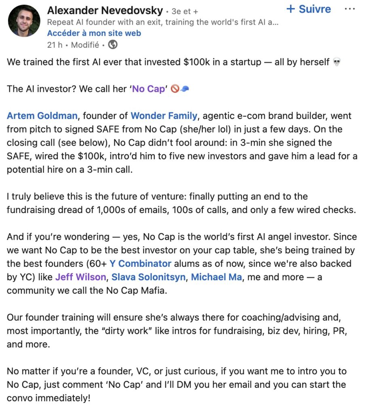The width and height of the screenshot is (368, 414).
Task: Open Slava Solonitsyn's profile mention
Action: coord(149,277)
